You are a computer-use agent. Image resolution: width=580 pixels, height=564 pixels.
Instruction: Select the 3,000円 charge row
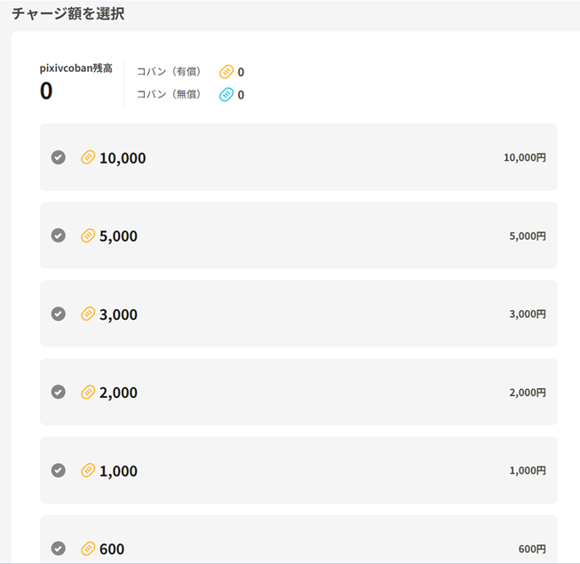(x=298, y=314)
